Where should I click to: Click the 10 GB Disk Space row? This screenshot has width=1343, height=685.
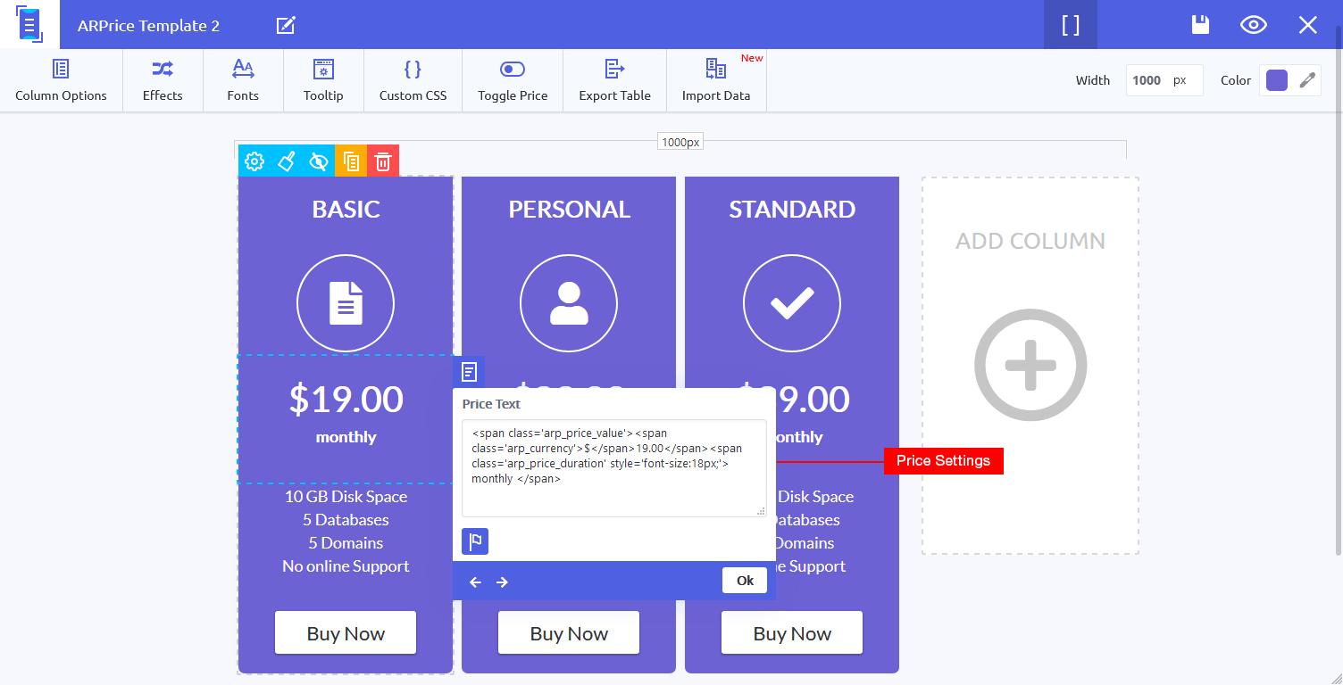346,497
